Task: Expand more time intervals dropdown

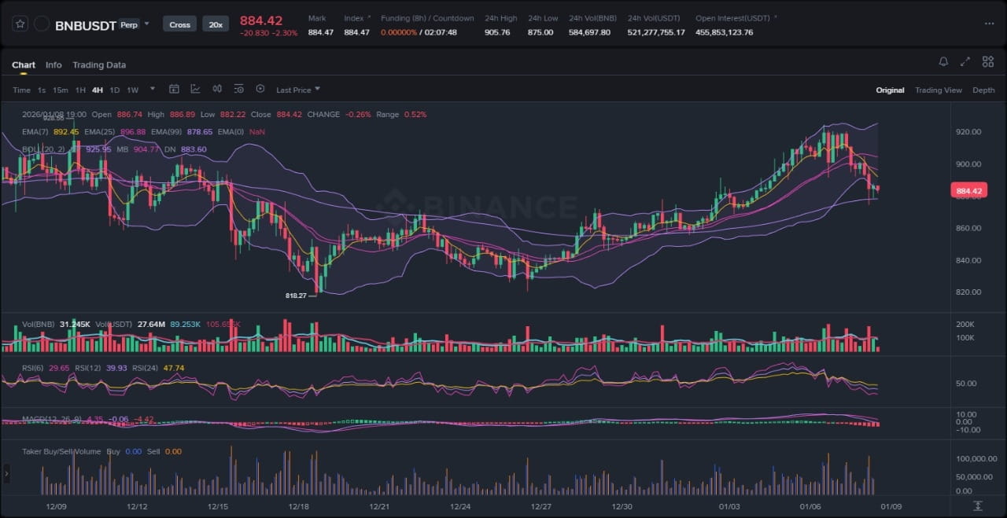Action: click(x=153, y=89)
